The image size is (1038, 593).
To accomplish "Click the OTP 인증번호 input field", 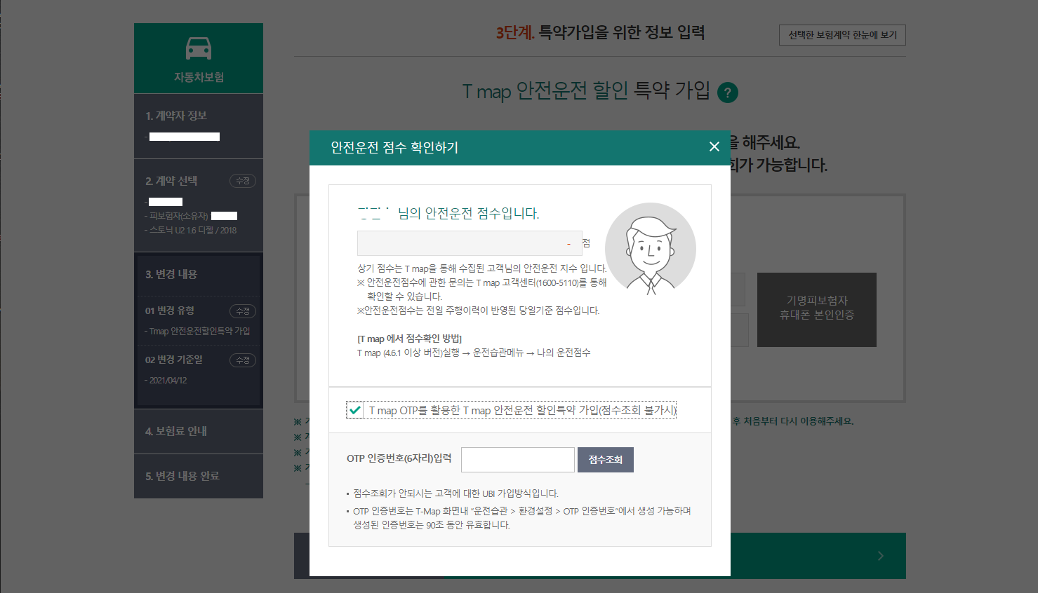I will tap(518, 460).
